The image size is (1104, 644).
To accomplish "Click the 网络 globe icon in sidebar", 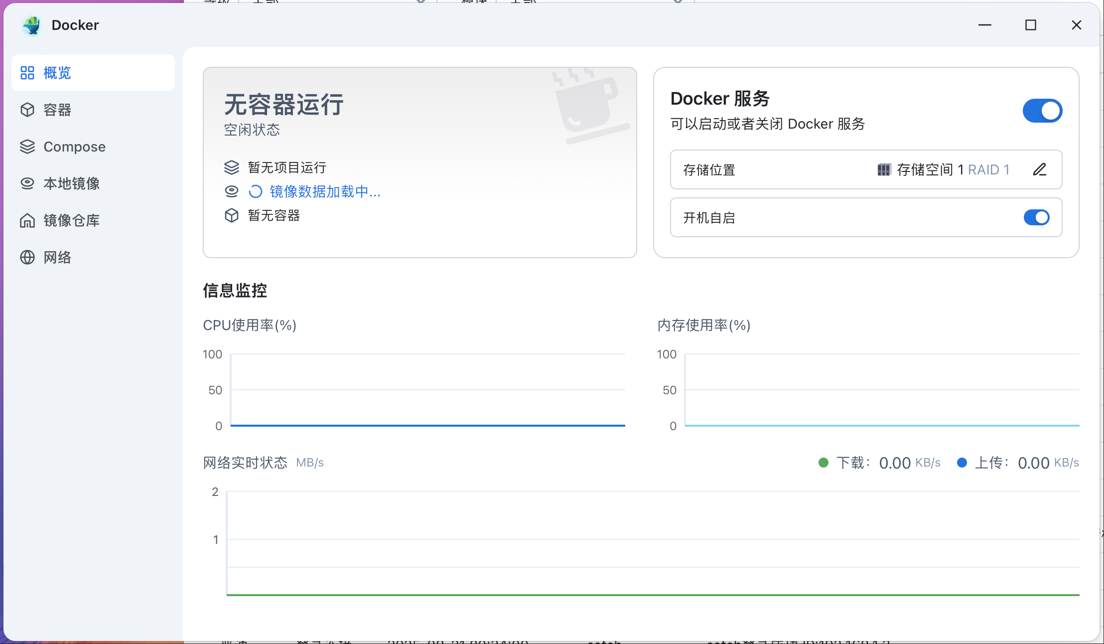I will [27, 257].
